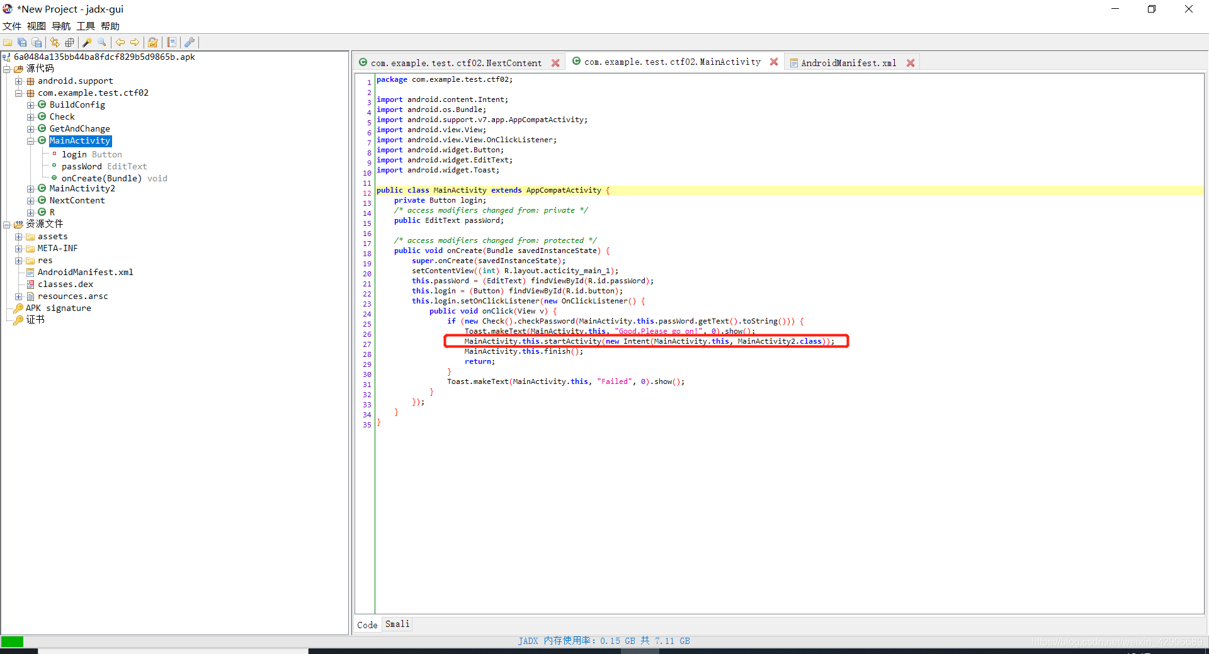Navigate back with the left arrow
The image size is (1209, 654).
pos(120,42)
